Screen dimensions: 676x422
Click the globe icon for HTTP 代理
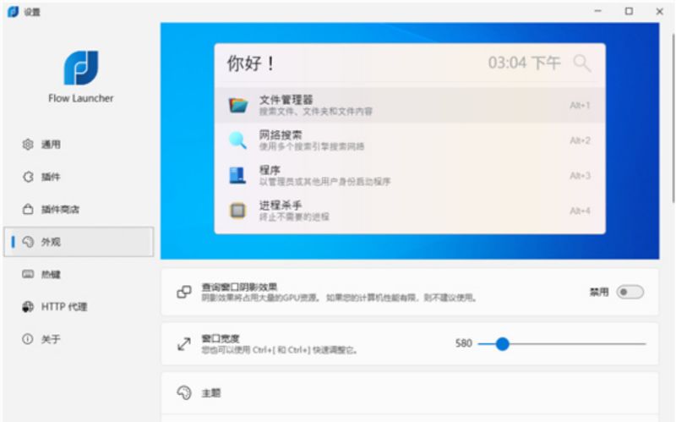[27, 307]
